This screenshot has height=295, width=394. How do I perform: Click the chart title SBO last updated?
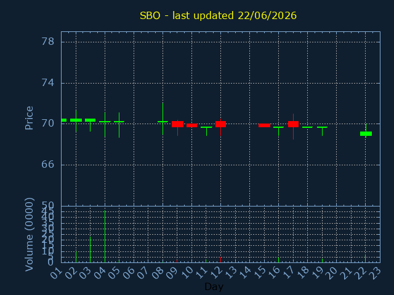[x=218, y=15]
